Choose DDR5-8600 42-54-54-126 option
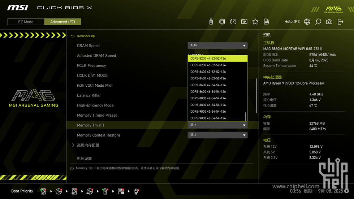Viewport: 354px width, 199px height. point(217,85)
